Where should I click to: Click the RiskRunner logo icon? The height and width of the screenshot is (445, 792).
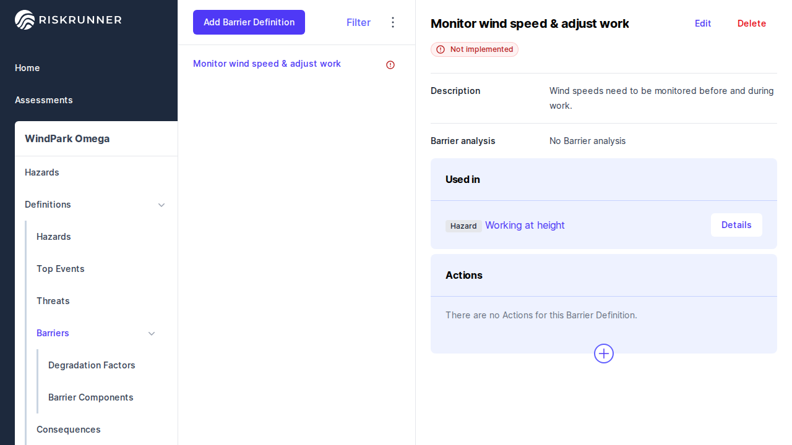coord(25,20)
